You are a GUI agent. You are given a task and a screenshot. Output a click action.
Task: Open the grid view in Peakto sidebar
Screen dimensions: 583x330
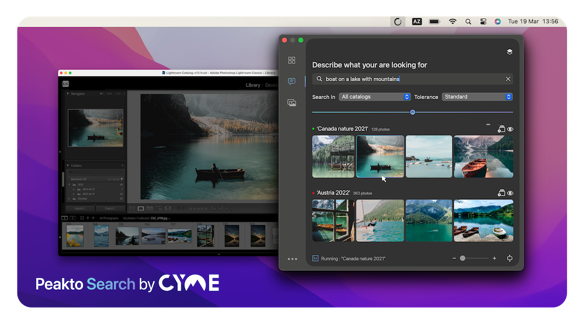291,60
